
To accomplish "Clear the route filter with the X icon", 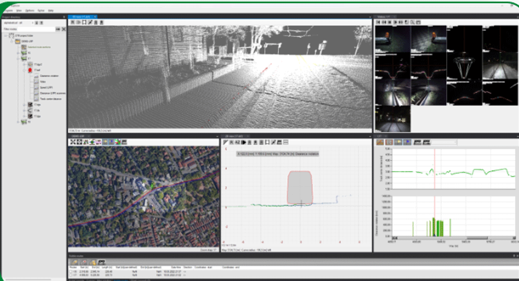I will click(x=64, y=29).
